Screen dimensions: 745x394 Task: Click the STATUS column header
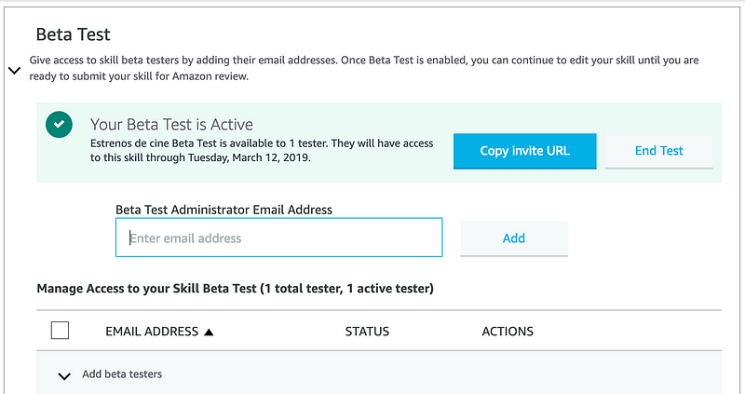tap(367, 332)
